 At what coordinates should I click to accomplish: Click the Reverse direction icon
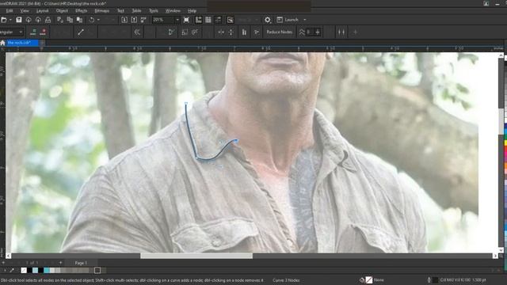pyautogui.click(x=137, y=32)
